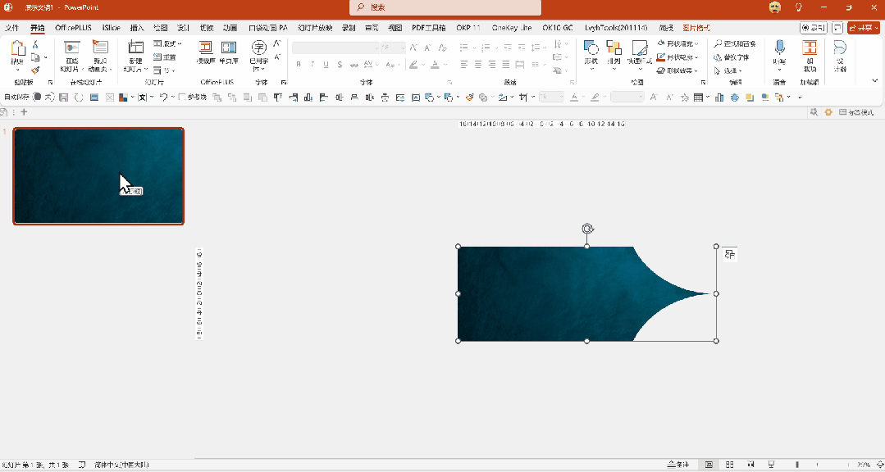Click the rotation handle above the picture

[x=587, y=229]
